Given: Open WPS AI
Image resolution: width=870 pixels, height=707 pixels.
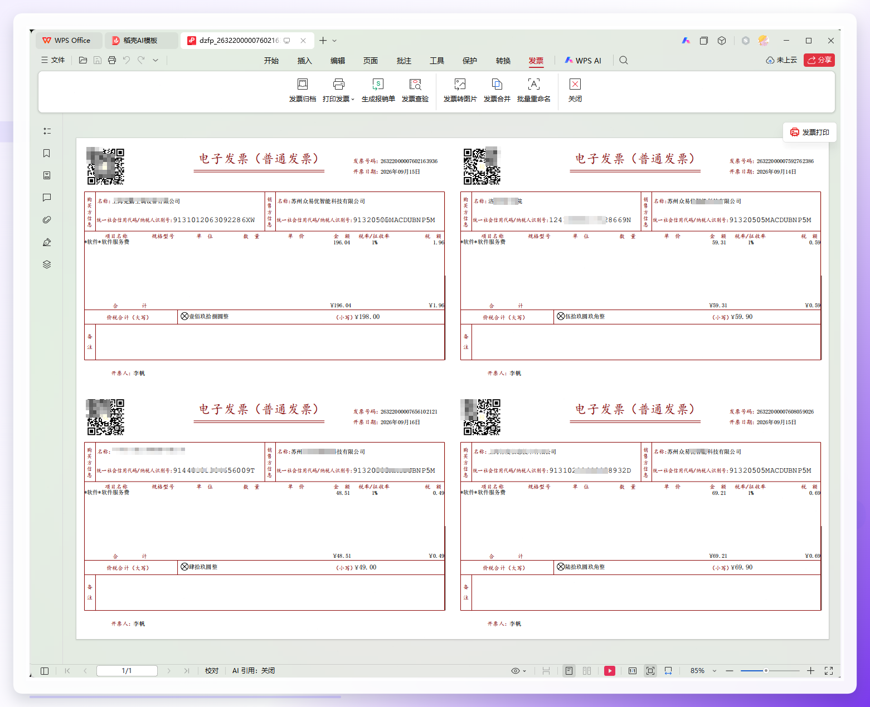Looking at the screenshot, I should pos(583,61).
